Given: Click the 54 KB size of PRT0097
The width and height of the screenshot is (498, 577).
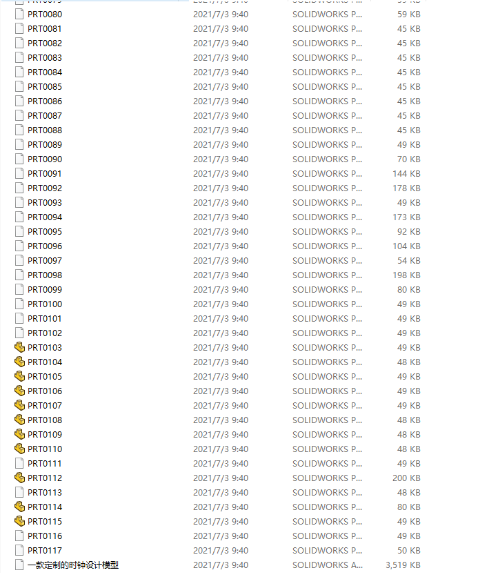Looking at the screenshot, I should click(408, 260).
